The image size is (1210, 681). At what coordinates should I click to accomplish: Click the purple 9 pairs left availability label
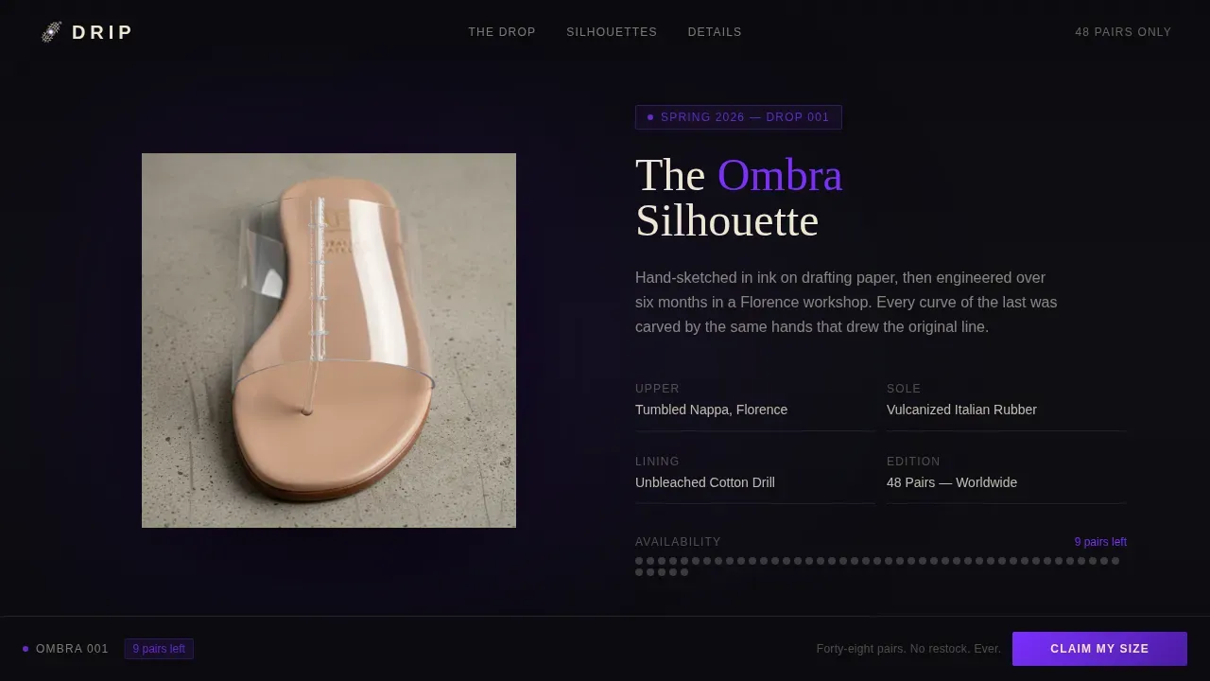point(1100,542)
